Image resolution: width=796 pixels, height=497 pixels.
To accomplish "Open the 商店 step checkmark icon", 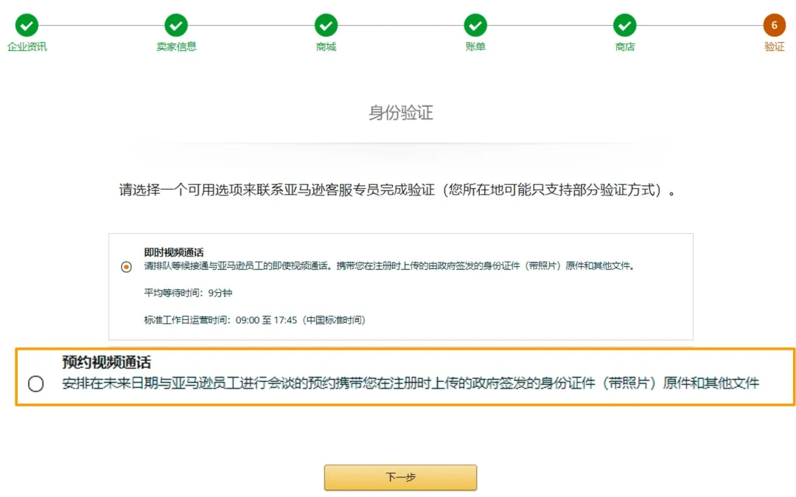I will click(x=625, y=25).
